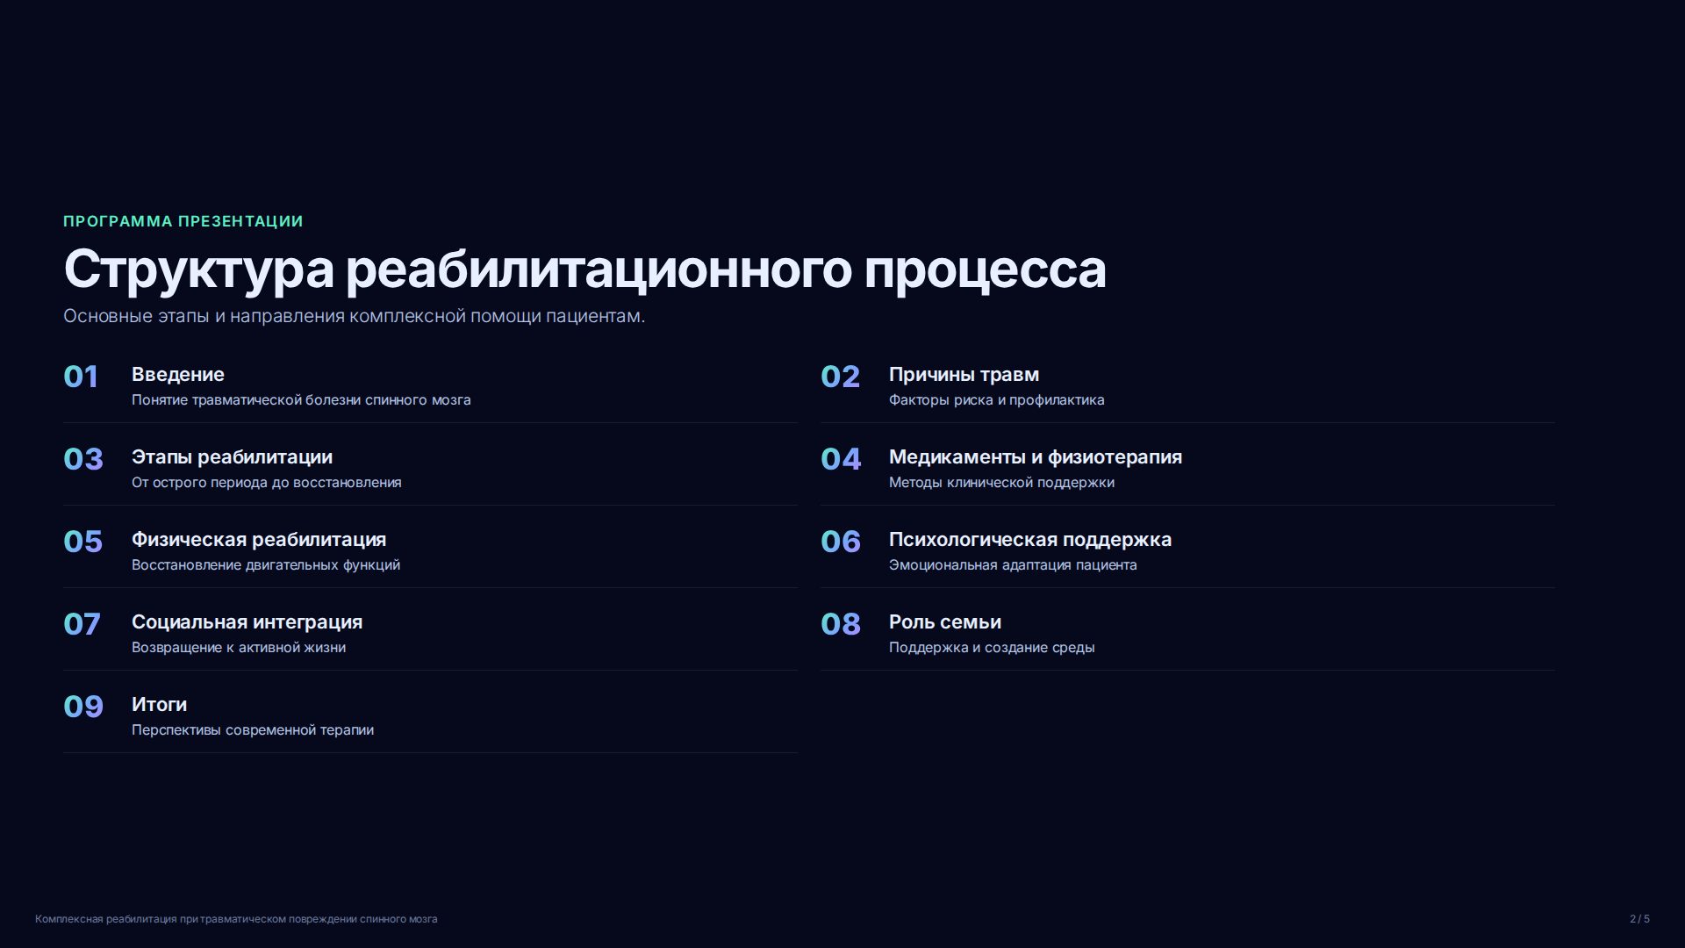The image size is (1685, 948).
Task: Click subtitle 'Основные этапы и направления комплексной помощи пациентам'
Action: click(x=354, y=316)
